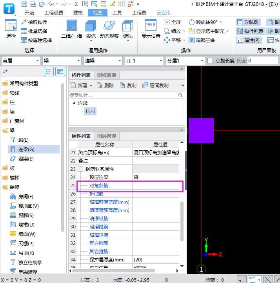The image size is (280, 283).
Task: Click 按属性选择 select by attribute
Action: 36,40
